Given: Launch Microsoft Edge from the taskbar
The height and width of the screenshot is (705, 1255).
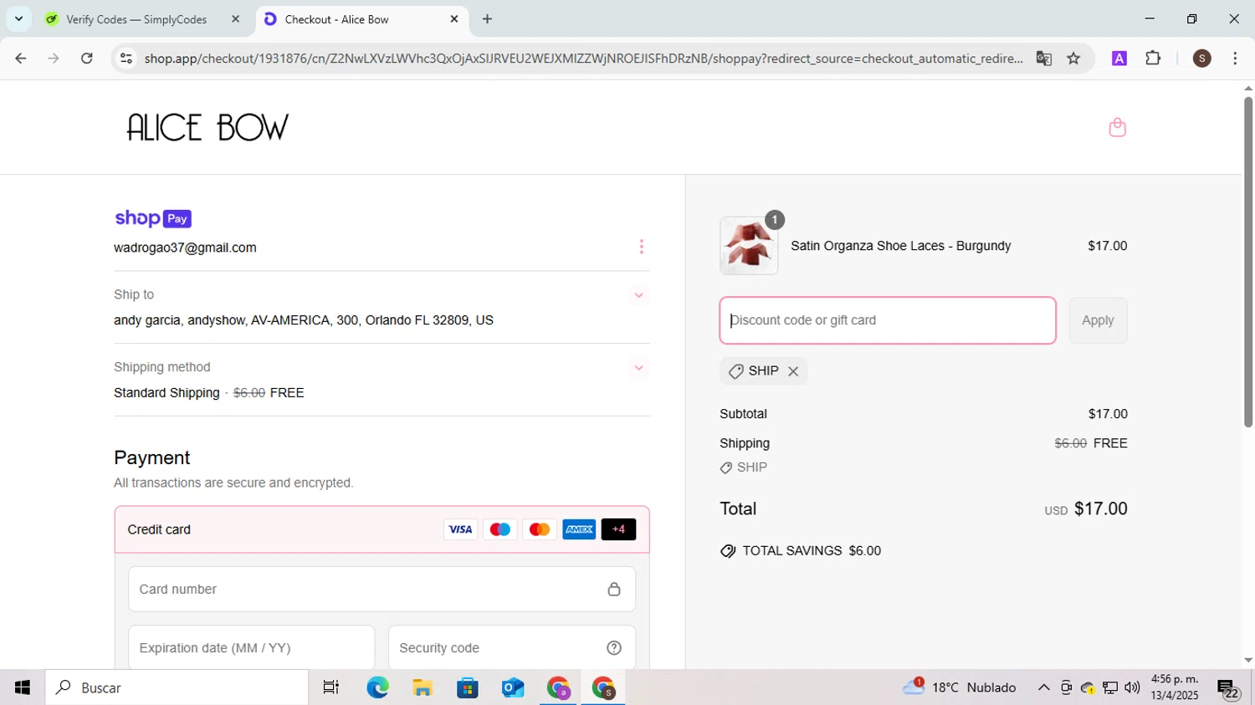Looking at the screenshot, I should coord(377,687).
